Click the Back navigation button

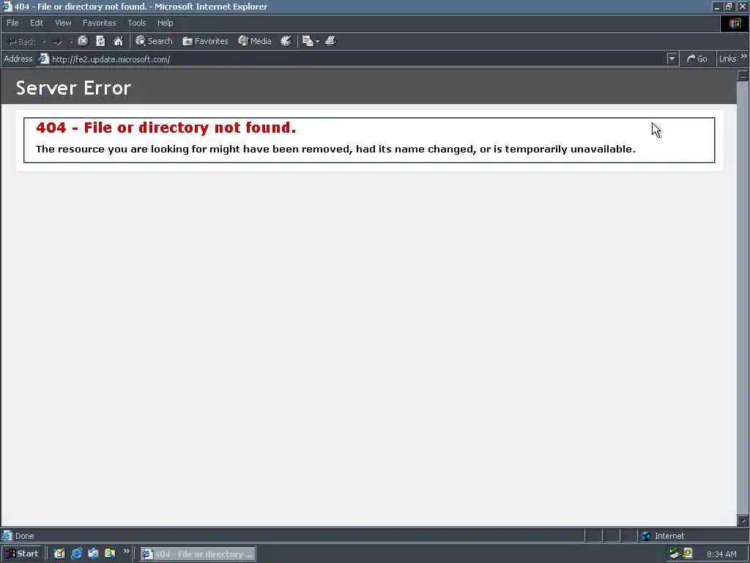(x=21, y=42)
